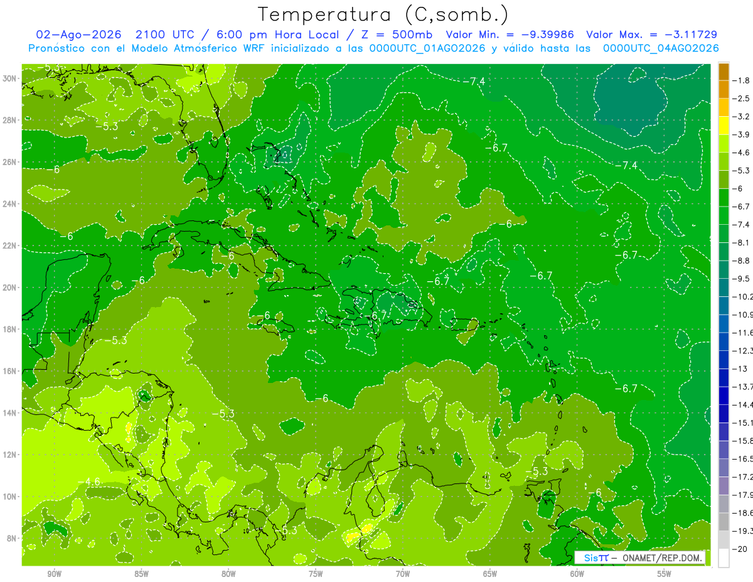Click the '-3.9' colorbar legend value
The width and height of the screenshot is (753, 582).
(x=742, y=134)
